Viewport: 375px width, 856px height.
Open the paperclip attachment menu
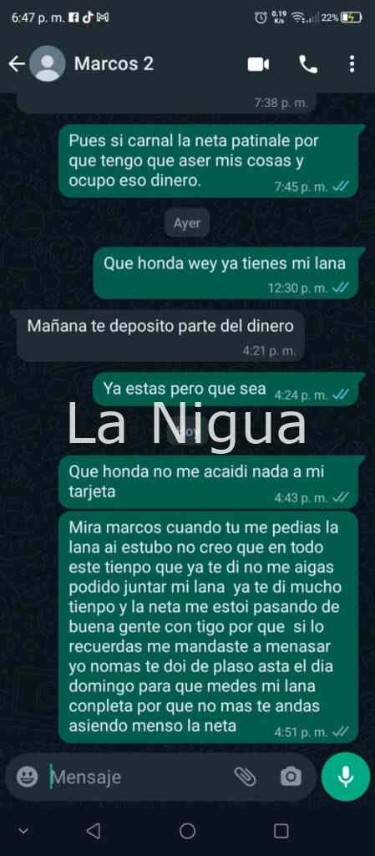tap(246, 776)
